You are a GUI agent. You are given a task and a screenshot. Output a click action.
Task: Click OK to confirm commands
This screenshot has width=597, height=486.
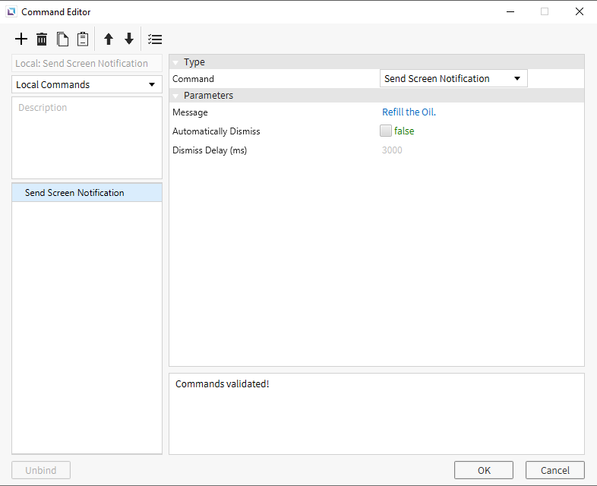click(484, 470)
